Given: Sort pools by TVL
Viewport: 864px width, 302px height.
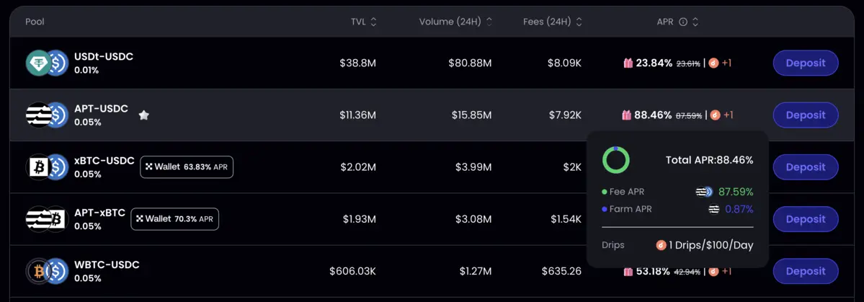Looking at the screenshot, I should click(373, 22).
